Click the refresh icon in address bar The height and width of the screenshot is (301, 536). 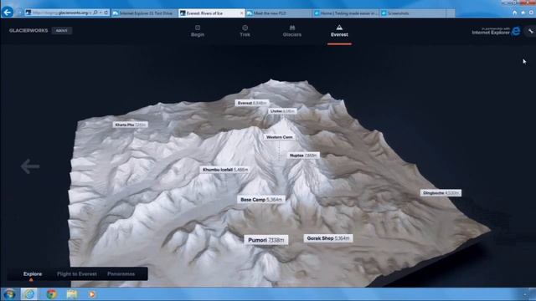[x=106, y=13]
